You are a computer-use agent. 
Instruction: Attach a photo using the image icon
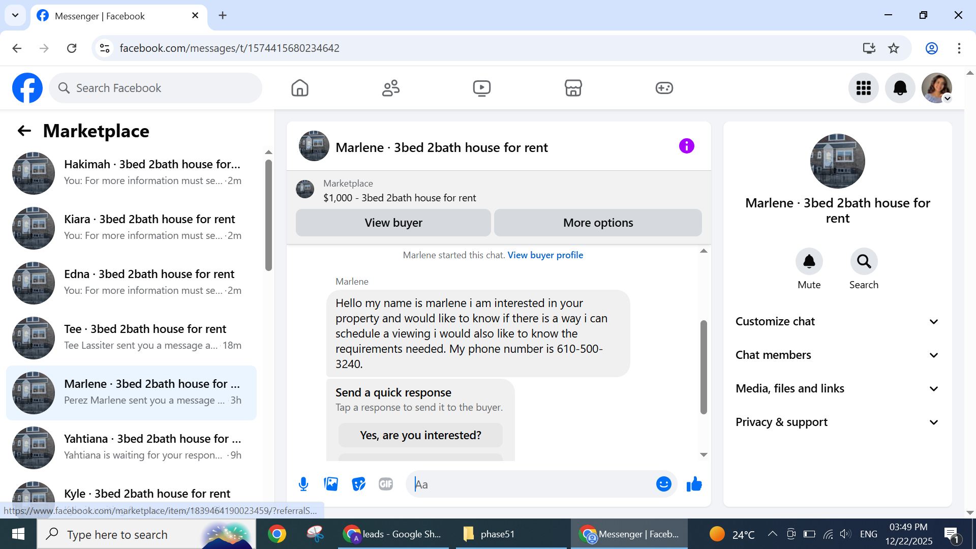(x=331, y=484)
